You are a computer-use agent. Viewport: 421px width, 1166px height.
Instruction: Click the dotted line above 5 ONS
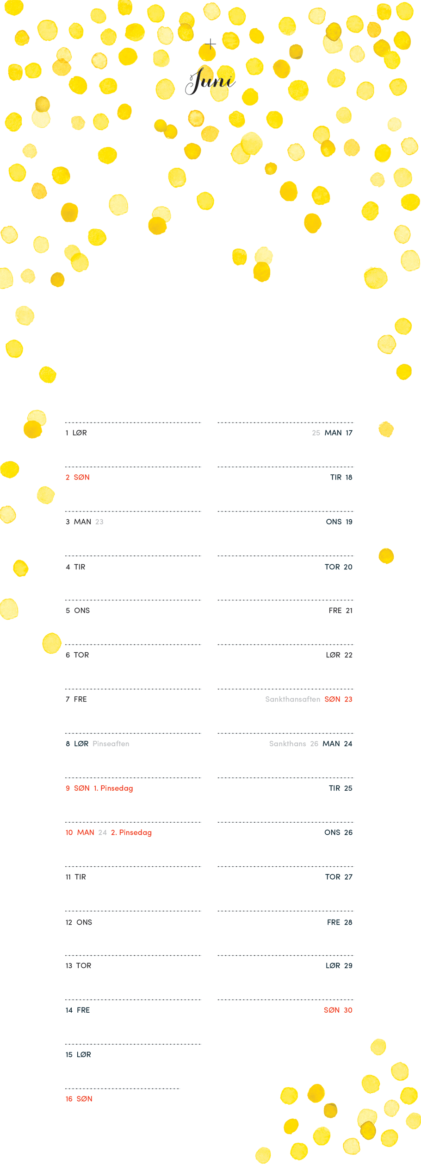(x=133, y=600)
